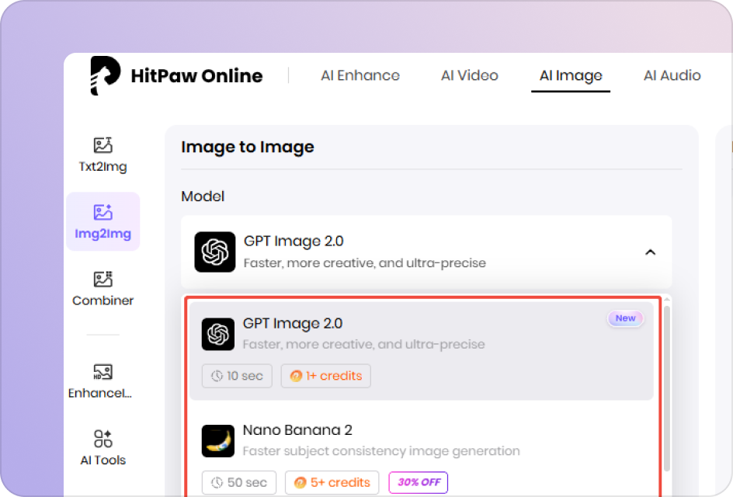Click the 10 sec time tag
The width and height of the screenshot is (733, 497).
pyautogui.click(x=237, y=376)
